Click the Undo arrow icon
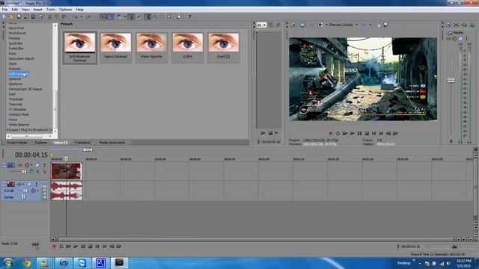The width and height of the screenshot is (479, 269). (x=75, y=16)
